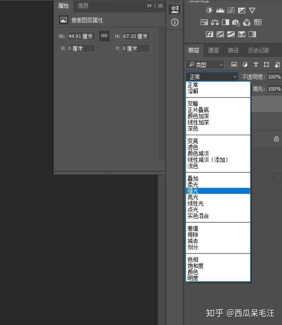Select highlighted 强光 blend mode

coord(218,191)
